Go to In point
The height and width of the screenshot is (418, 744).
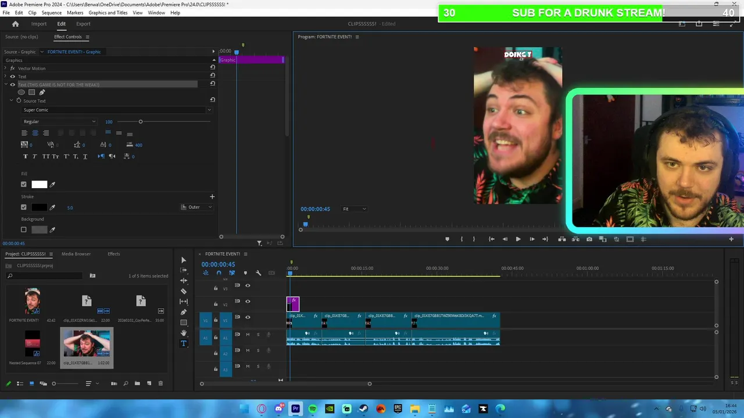coord(491,239)
